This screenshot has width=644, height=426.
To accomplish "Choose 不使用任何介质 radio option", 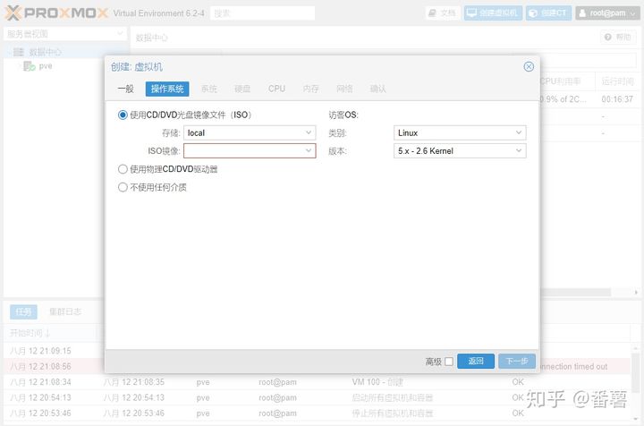I will click(x=123, y=187).
